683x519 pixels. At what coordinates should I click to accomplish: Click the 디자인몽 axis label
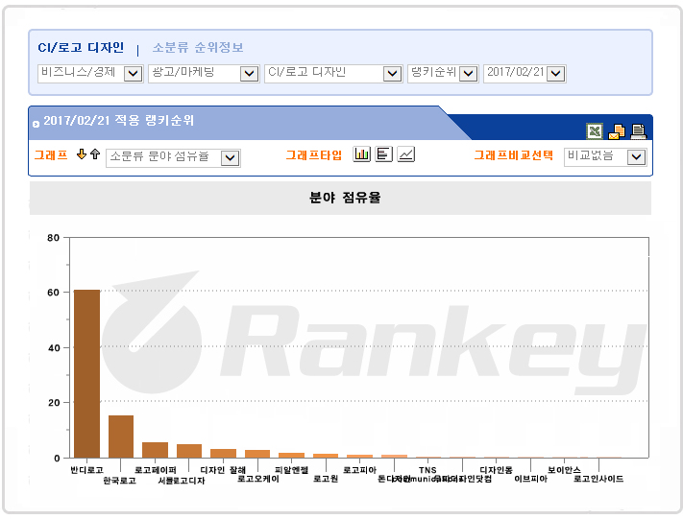tap(496, 470)
